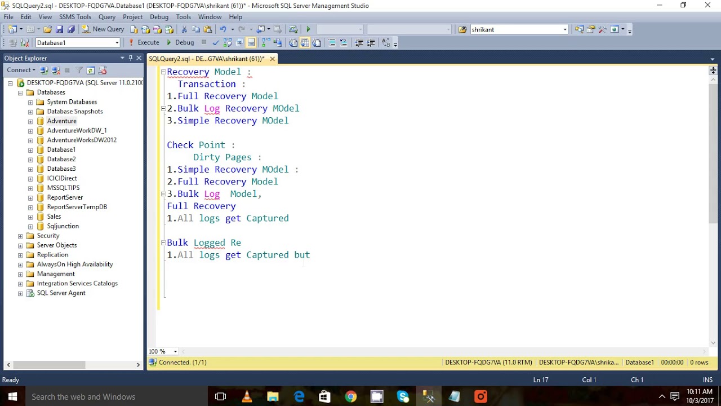Image resolution: width=721 pixels, height=406 pixels.
Task: Open the Database1 available databases dropdown
Action: pyautogui.click(x=117, y=42)
